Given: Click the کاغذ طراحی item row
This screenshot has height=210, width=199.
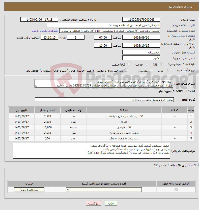Looking at the screenshot, I should (x=101, y=127).
